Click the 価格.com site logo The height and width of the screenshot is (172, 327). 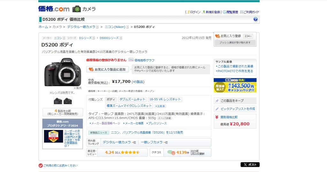point(54,9)
